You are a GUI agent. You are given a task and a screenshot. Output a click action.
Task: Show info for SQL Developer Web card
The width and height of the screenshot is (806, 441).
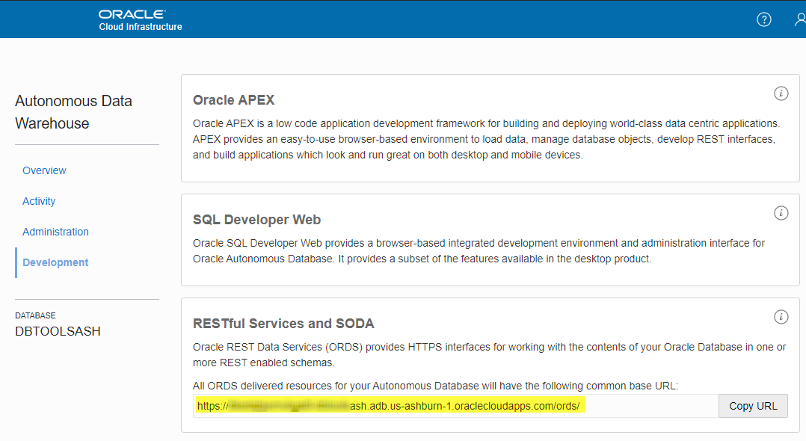(x=781, y=213)
